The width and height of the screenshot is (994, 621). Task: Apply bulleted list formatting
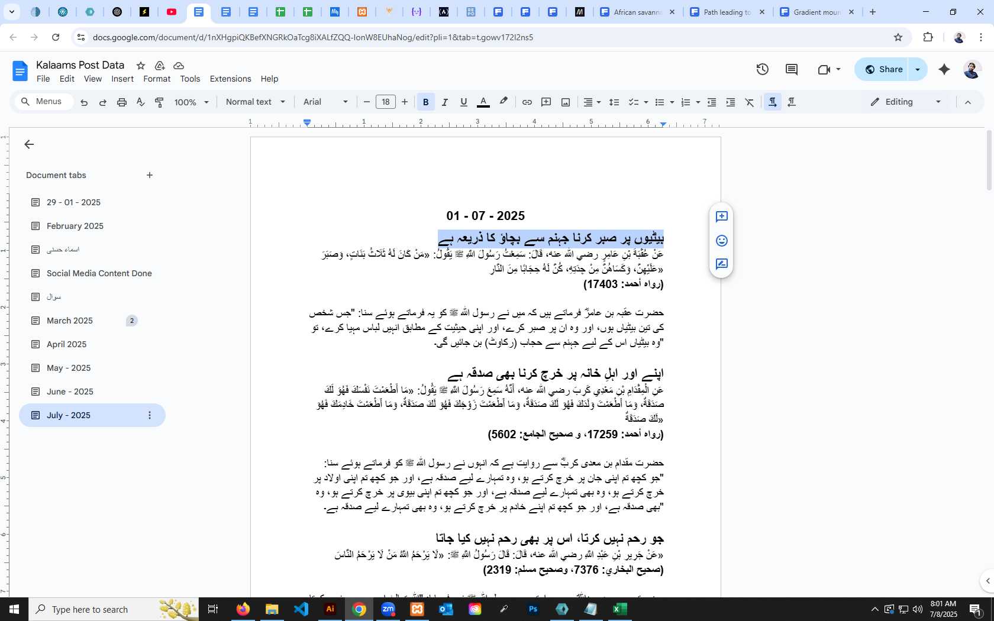coord(660,102)
